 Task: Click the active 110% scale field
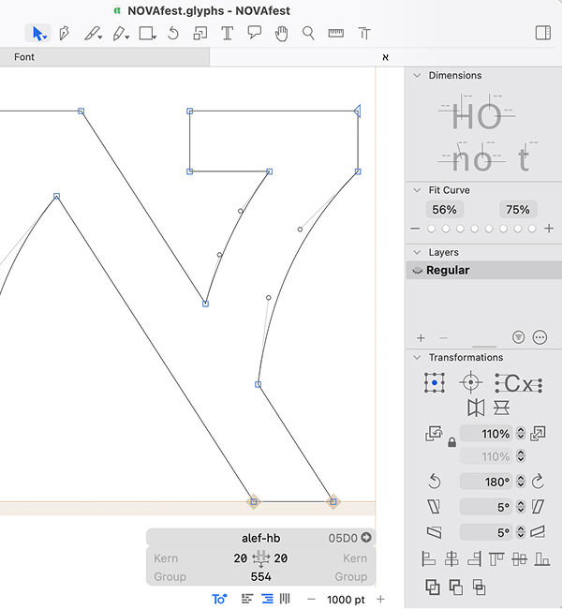click(x=486, y=434)
